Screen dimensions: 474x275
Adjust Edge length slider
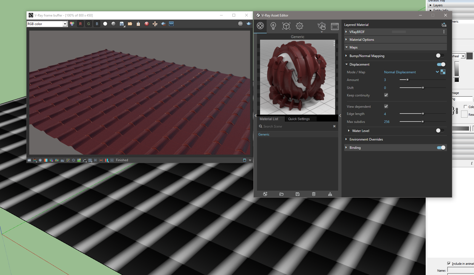(422, 114)
